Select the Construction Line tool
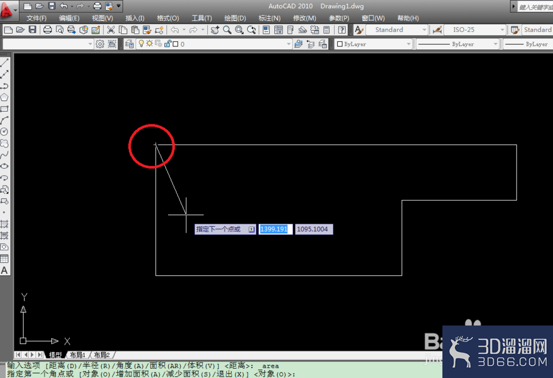 tap(4, 75)
